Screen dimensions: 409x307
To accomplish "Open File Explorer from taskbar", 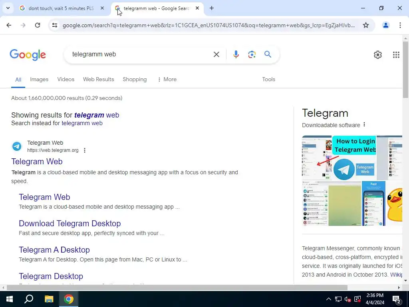I will click(x=49, y=299).
